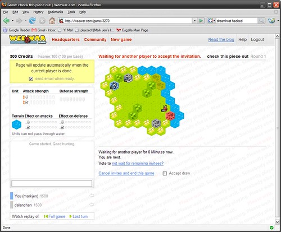This screenshot has height=232, width=281.
Task: Click the Google search engine icon
Action: 210,21
